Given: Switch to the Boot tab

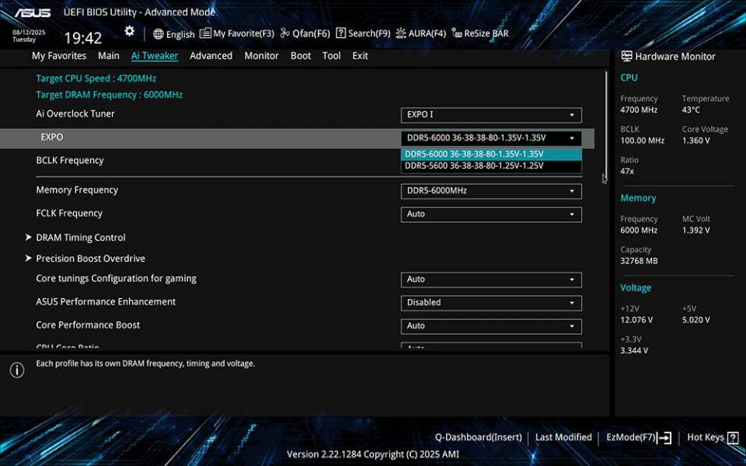Looking at the screenshot, I should 301,55.
